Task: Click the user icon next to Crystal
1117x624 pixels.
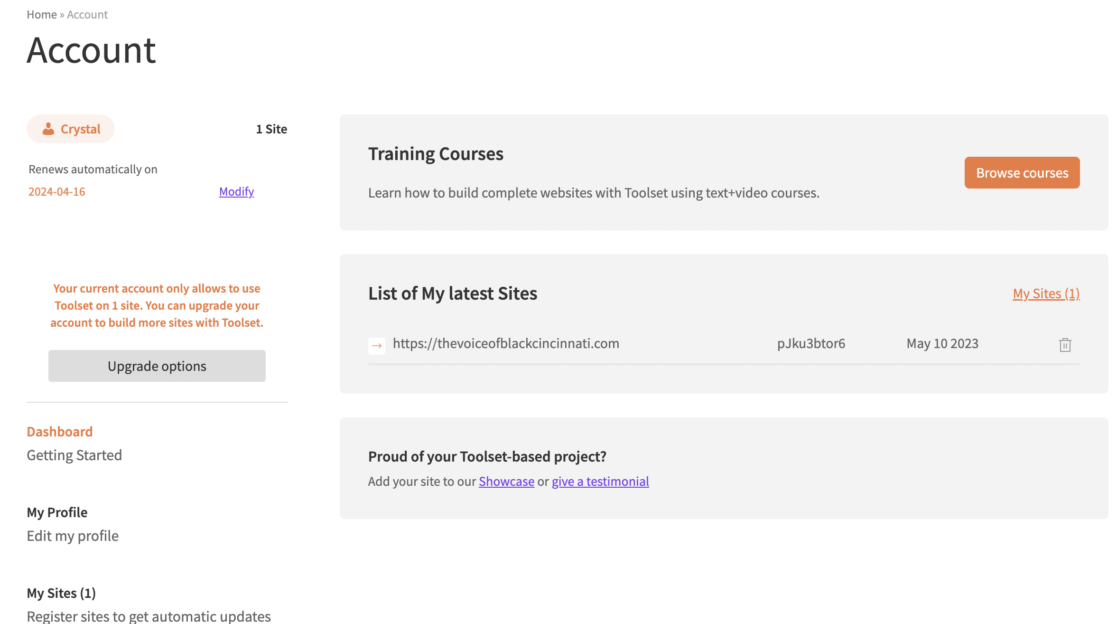Action: point(48,129)
